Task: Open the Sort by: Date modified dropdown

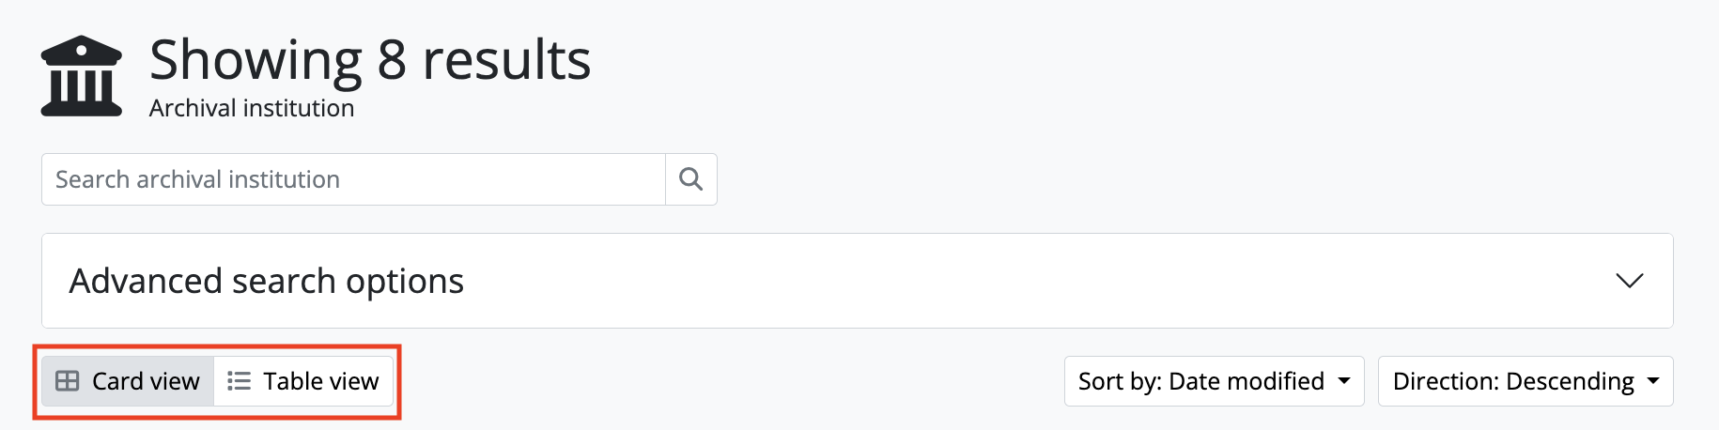Action: click(x=1213, y=381)
